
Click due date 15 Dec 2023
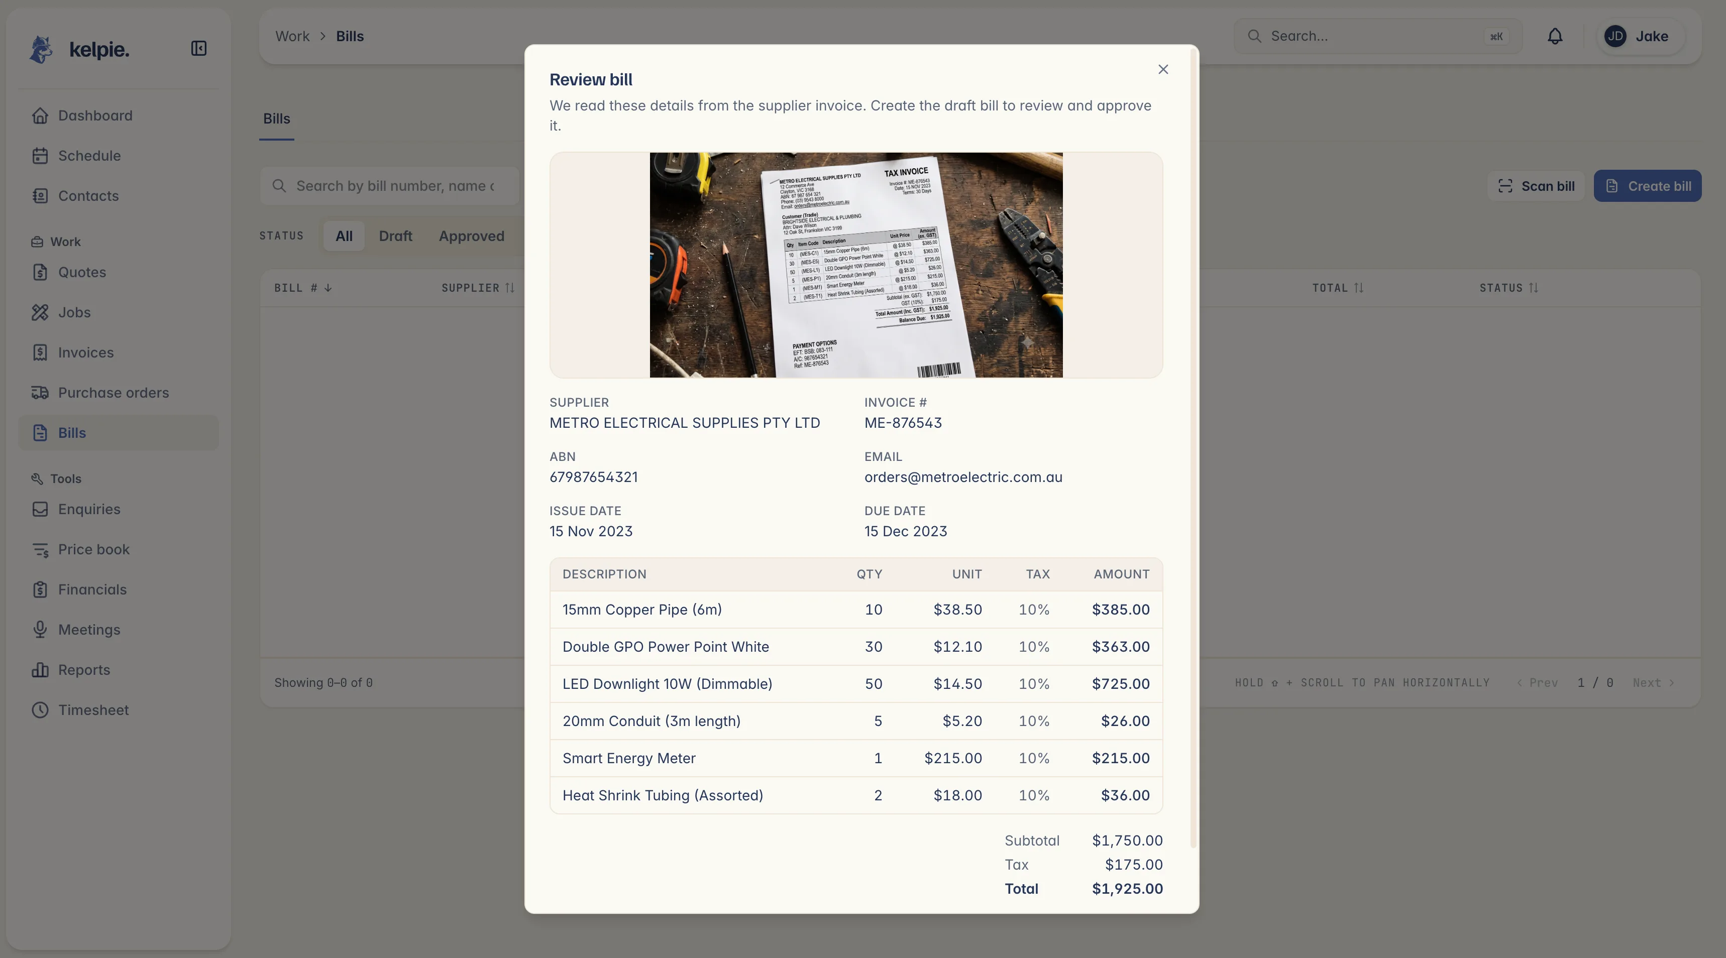(x=905, y=532)
